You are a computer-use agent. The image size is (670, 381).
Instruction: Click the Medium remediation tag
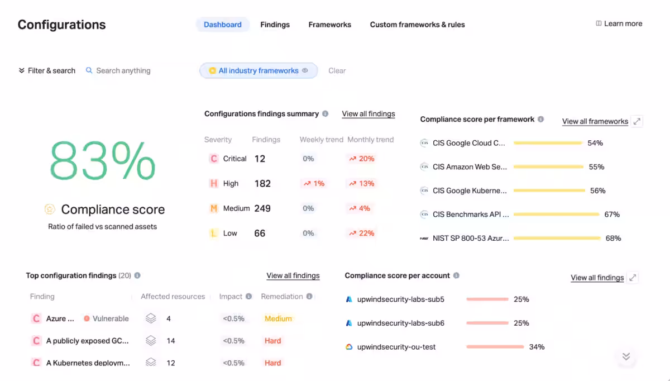click(278, 318)
